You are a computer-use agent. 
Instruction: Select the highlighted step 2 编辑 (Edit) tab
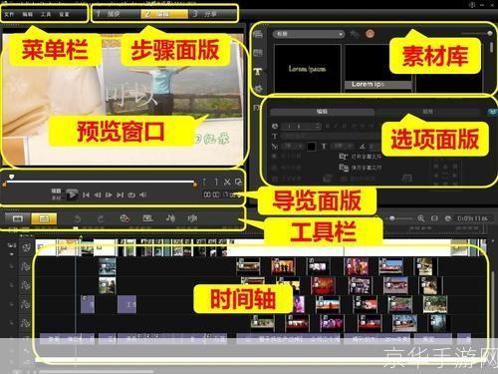click(164, 14)
